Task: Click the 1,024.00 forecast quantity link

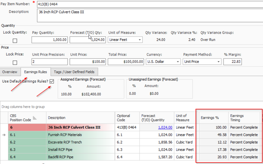Action: point(165,127)
